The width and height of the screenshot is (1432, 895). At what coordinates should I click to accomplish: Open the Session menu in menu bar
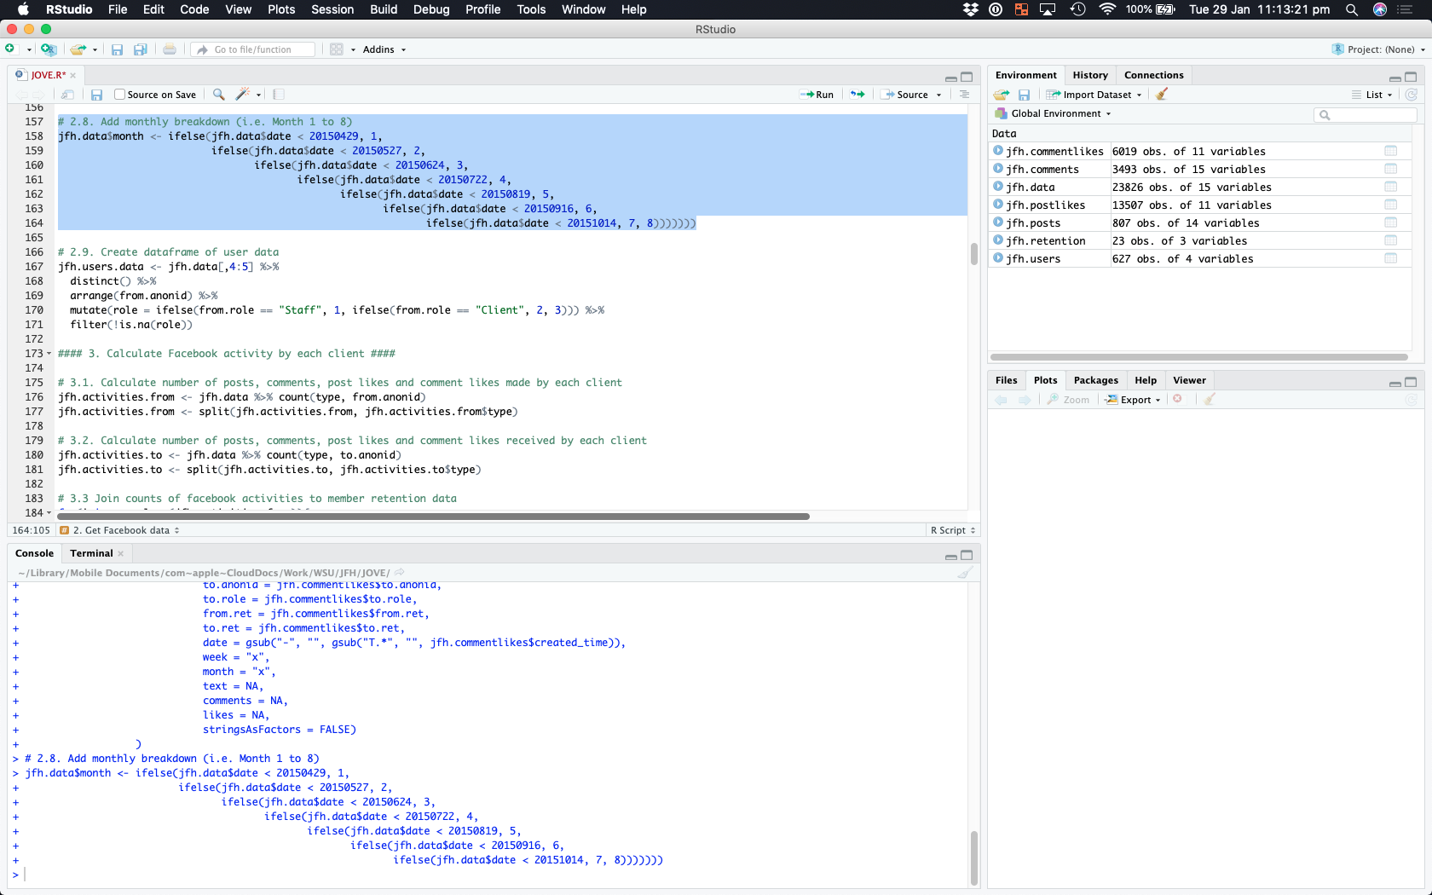click(x=332, y=9)
